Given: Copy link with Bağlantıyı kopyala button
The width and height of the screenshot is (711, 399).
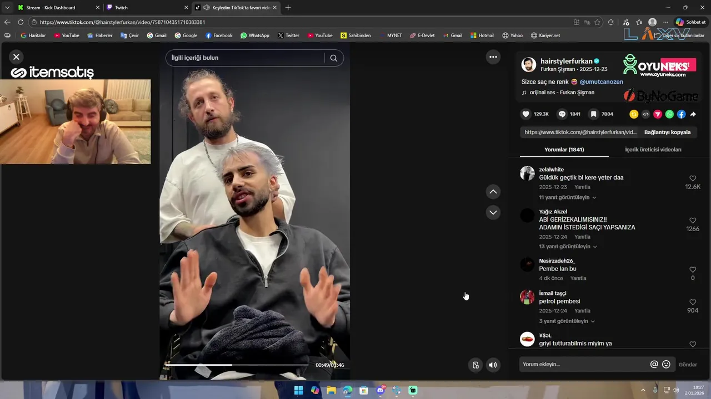Looking at the screenshot, I should click(667, 132).
